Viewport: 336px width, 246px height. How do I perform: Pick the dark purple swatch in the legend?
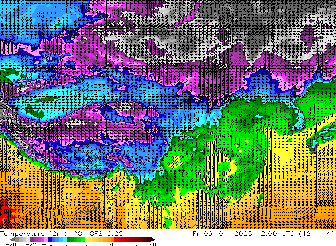pos(32,239)
